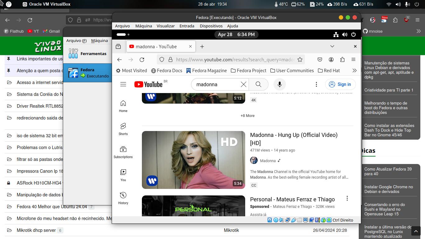Open Entrada menu in VirtualBox
The height and width of the screenshot is (239, 425).
(187, 26)
